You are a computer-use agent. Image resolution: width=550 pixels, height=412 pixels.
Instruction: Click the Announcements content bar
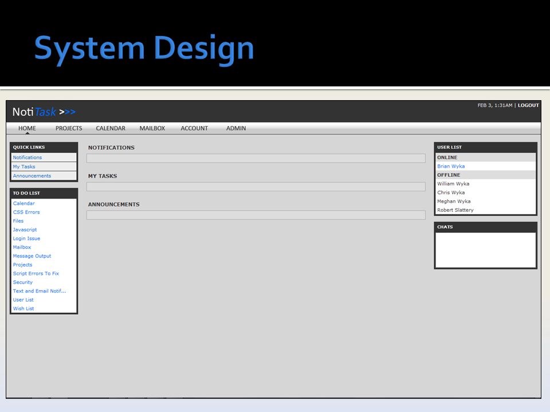[x=256, y=215]
